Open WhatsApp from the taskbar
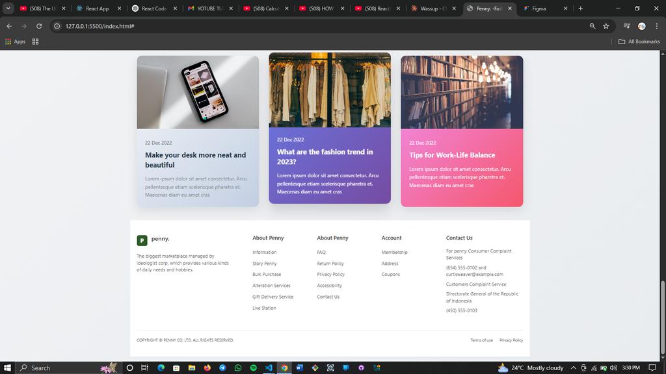 coord(237,368)
